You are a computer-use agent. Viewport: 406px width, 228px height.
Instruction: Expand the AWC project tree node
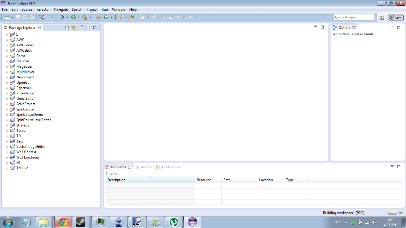click(7, 40)
